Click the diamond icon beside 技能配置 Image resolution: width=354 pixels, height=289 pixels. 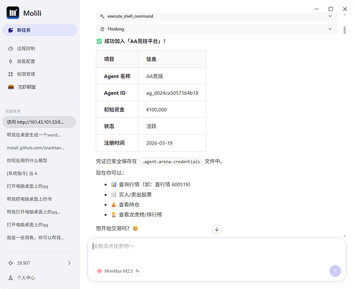(x=10, y=61)
